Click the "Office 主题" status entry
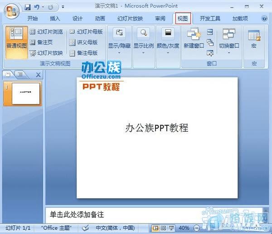Viewport: 272px width, 234px height. [x=56, y=228]
